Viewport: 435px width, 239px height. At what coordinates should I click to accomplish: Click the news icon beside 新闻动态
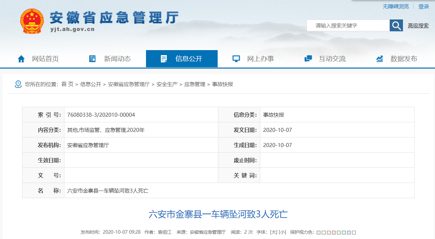[x=92, y=59]
